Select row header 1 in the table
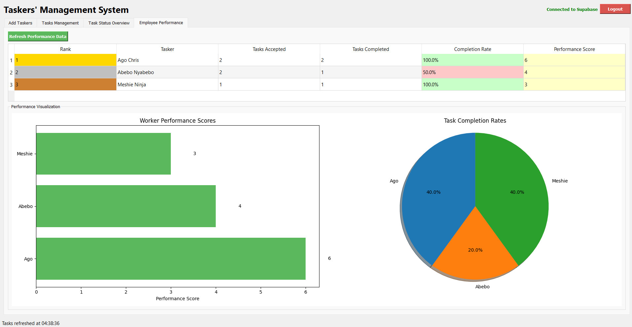The width and height of the screenshot is (632, 327). point(11,60)
